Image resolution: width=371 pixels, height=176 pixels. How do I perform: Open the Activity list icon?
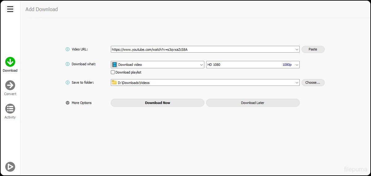click(10, 109)
